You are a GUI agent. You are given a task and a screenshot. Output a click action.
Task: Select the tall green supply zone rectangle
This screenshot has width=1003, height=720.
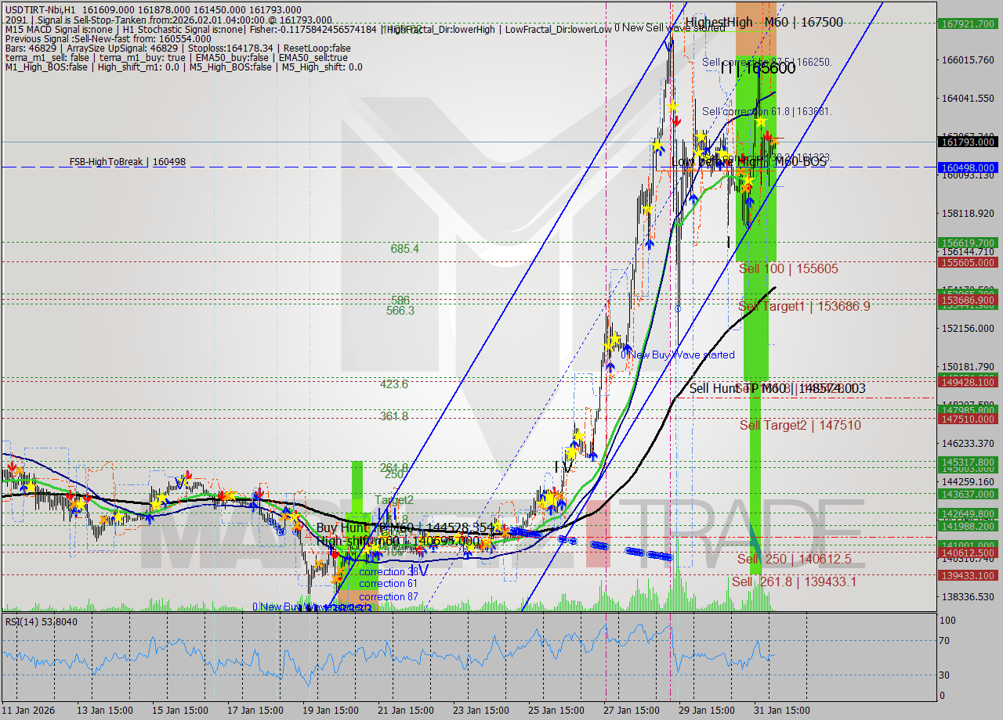point(756,352)
